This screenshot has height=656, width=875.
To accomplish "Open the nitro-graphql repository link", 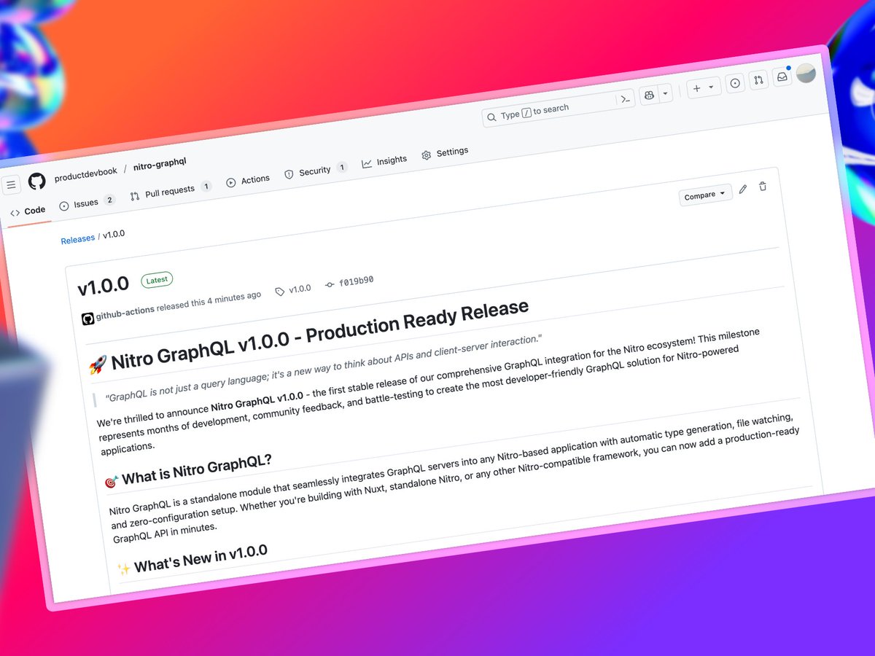I will (160, 163).
